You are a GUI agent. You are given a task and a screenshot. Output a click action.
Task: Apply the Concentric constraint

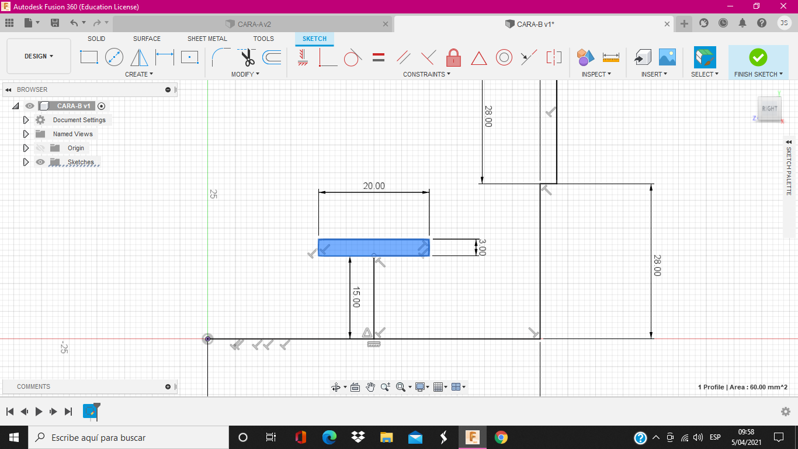click(504, 57)
